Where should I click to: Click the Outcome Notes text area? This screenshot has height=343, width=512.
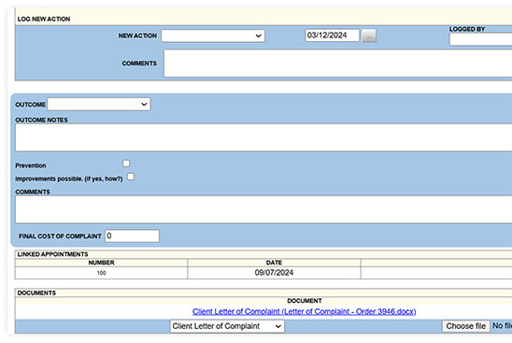click(x=263, y=137)
